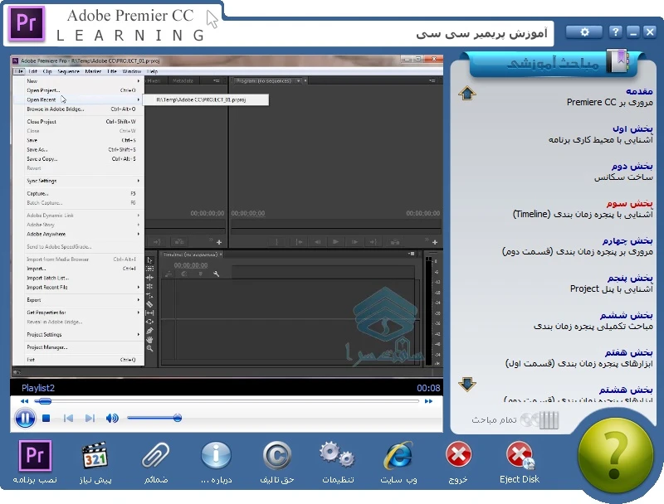Open the blue info About icon
This screenshot has height=504, width=664.
[x=216, y=456]
